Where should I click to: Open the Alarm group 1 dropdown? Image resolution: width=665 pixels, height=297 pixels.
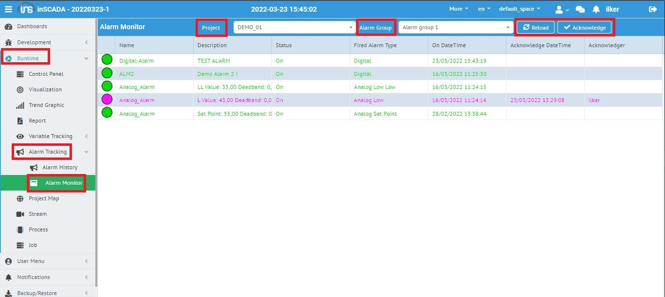tap(455, 28)
